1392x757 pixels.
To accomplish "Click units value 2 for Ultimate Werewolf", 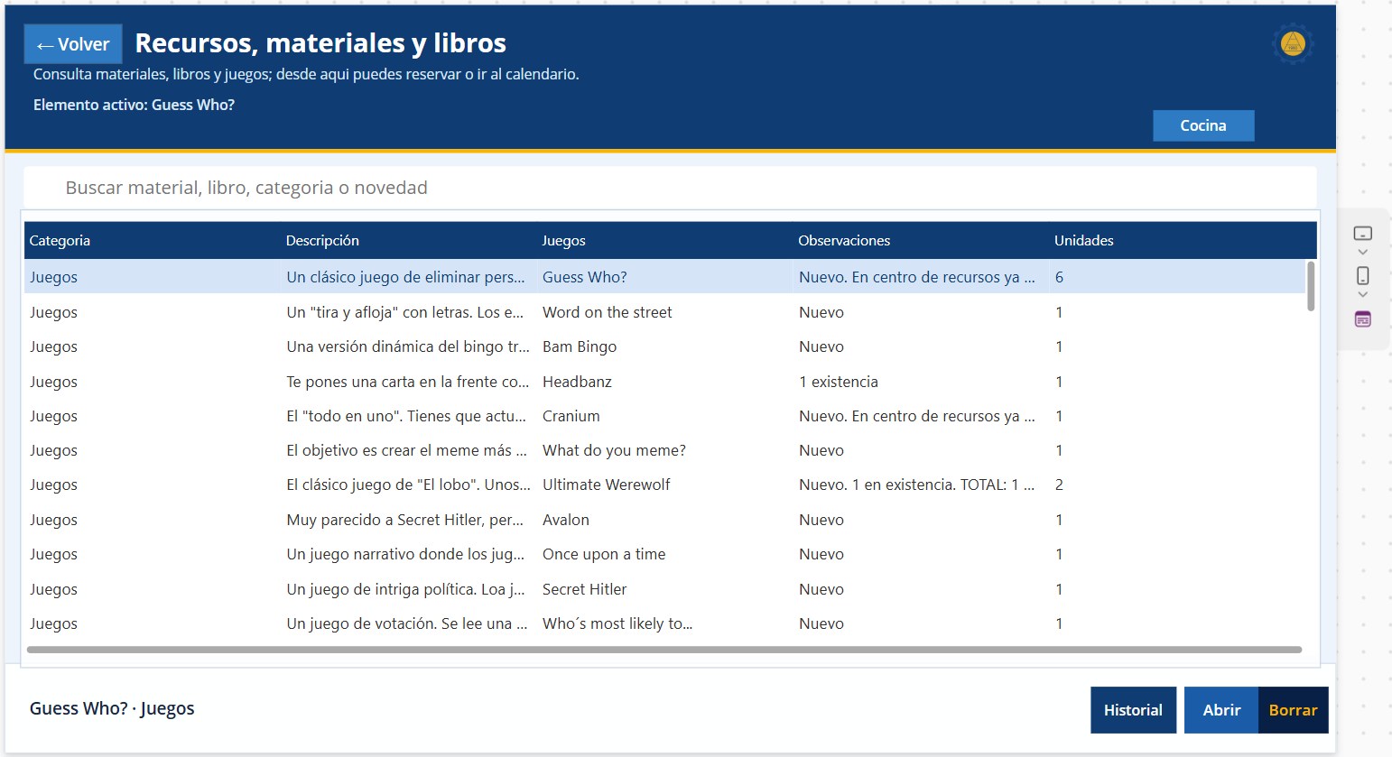I will pos(1059,485).
